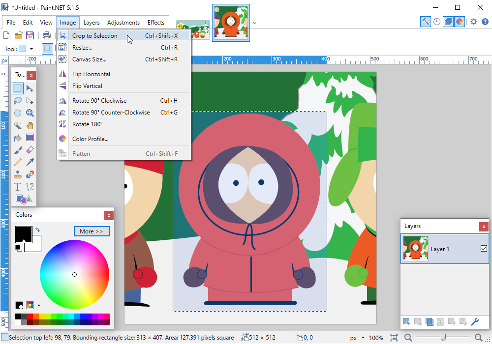Select the Line/Curve tool

[30, 187]
